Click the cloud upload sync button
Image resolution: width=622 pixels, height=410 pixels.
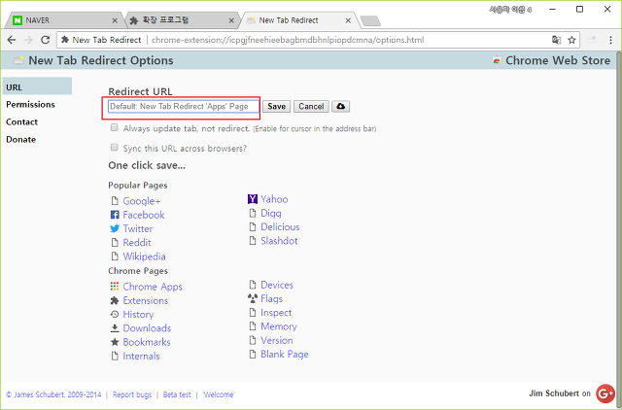(340, 106)
